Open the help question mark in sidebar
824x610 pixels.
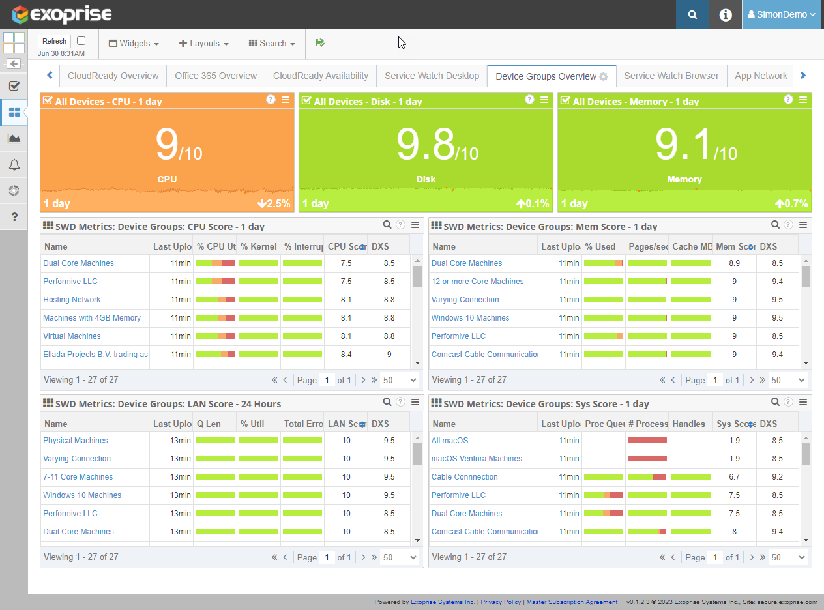point(14,217)
